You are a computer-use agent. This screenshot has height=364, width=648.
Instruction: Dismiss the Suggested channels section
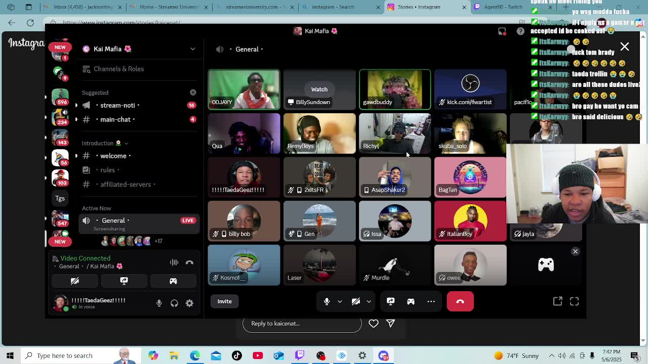(x=193, y=93)
